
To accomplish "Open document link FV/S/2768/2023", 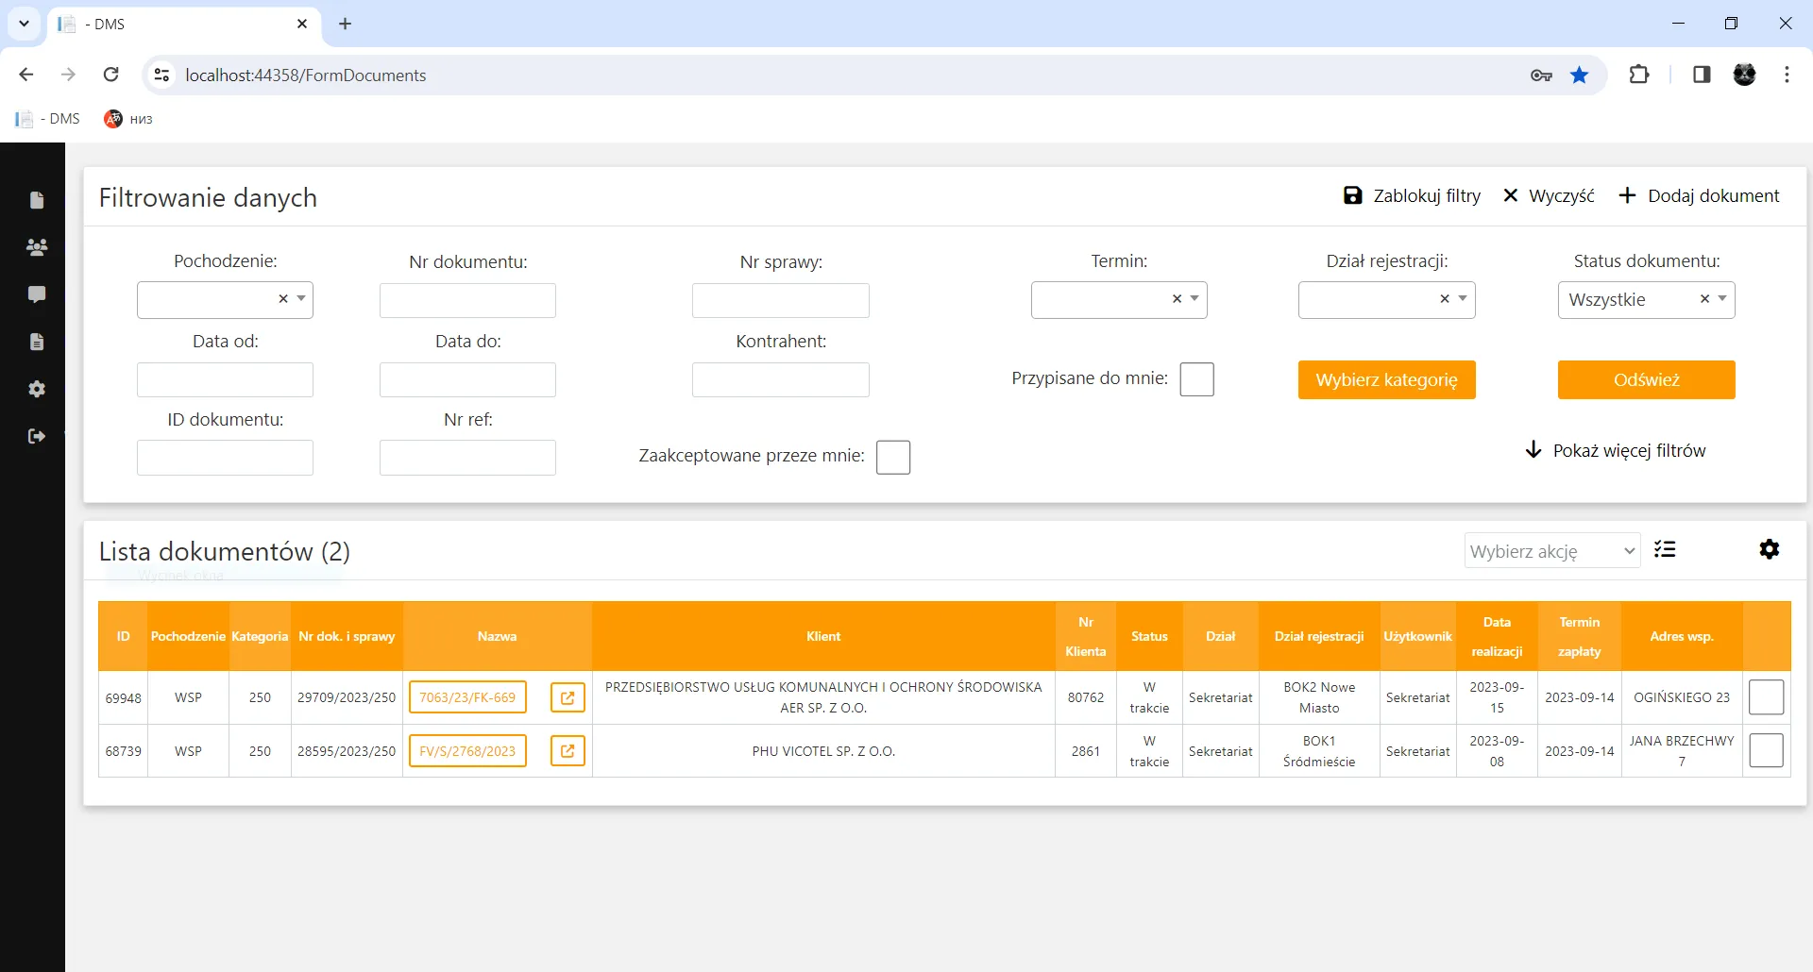I will point(467,751).
